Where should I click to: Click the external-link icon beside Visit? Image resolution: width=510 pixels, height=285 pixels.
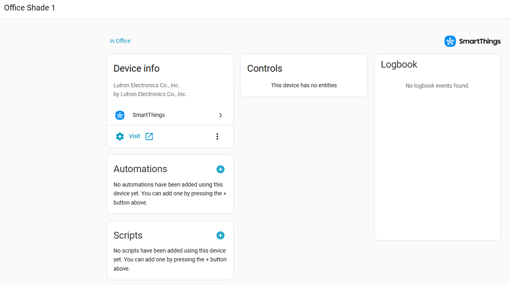pos(149,136)
